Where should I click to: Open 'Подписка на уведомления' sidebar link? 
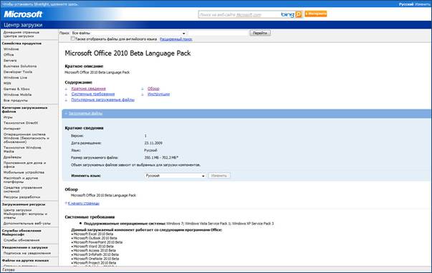(x=27, y=253)
